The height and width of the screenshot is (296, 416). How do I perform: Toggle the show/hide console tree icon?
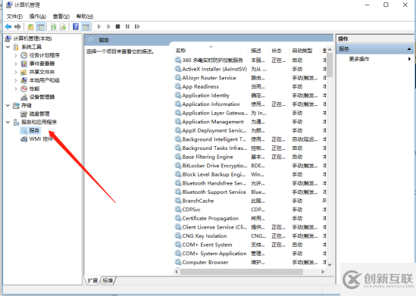(x=40, y=26)
